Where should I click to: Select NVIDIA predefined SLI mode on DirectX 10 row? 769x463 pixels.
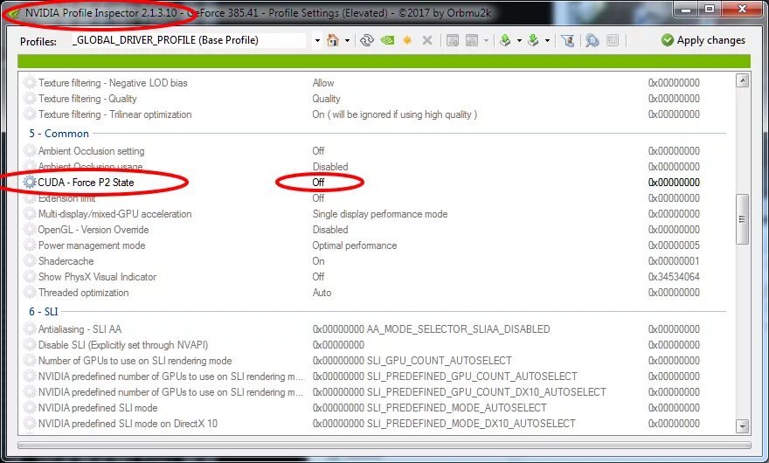[375, 424]
